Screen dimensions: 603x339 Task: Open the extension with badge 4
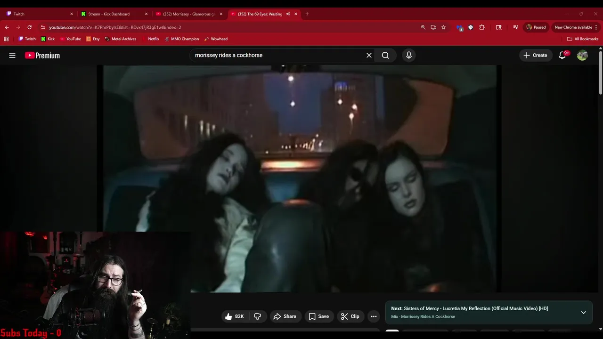click(460, 27)
